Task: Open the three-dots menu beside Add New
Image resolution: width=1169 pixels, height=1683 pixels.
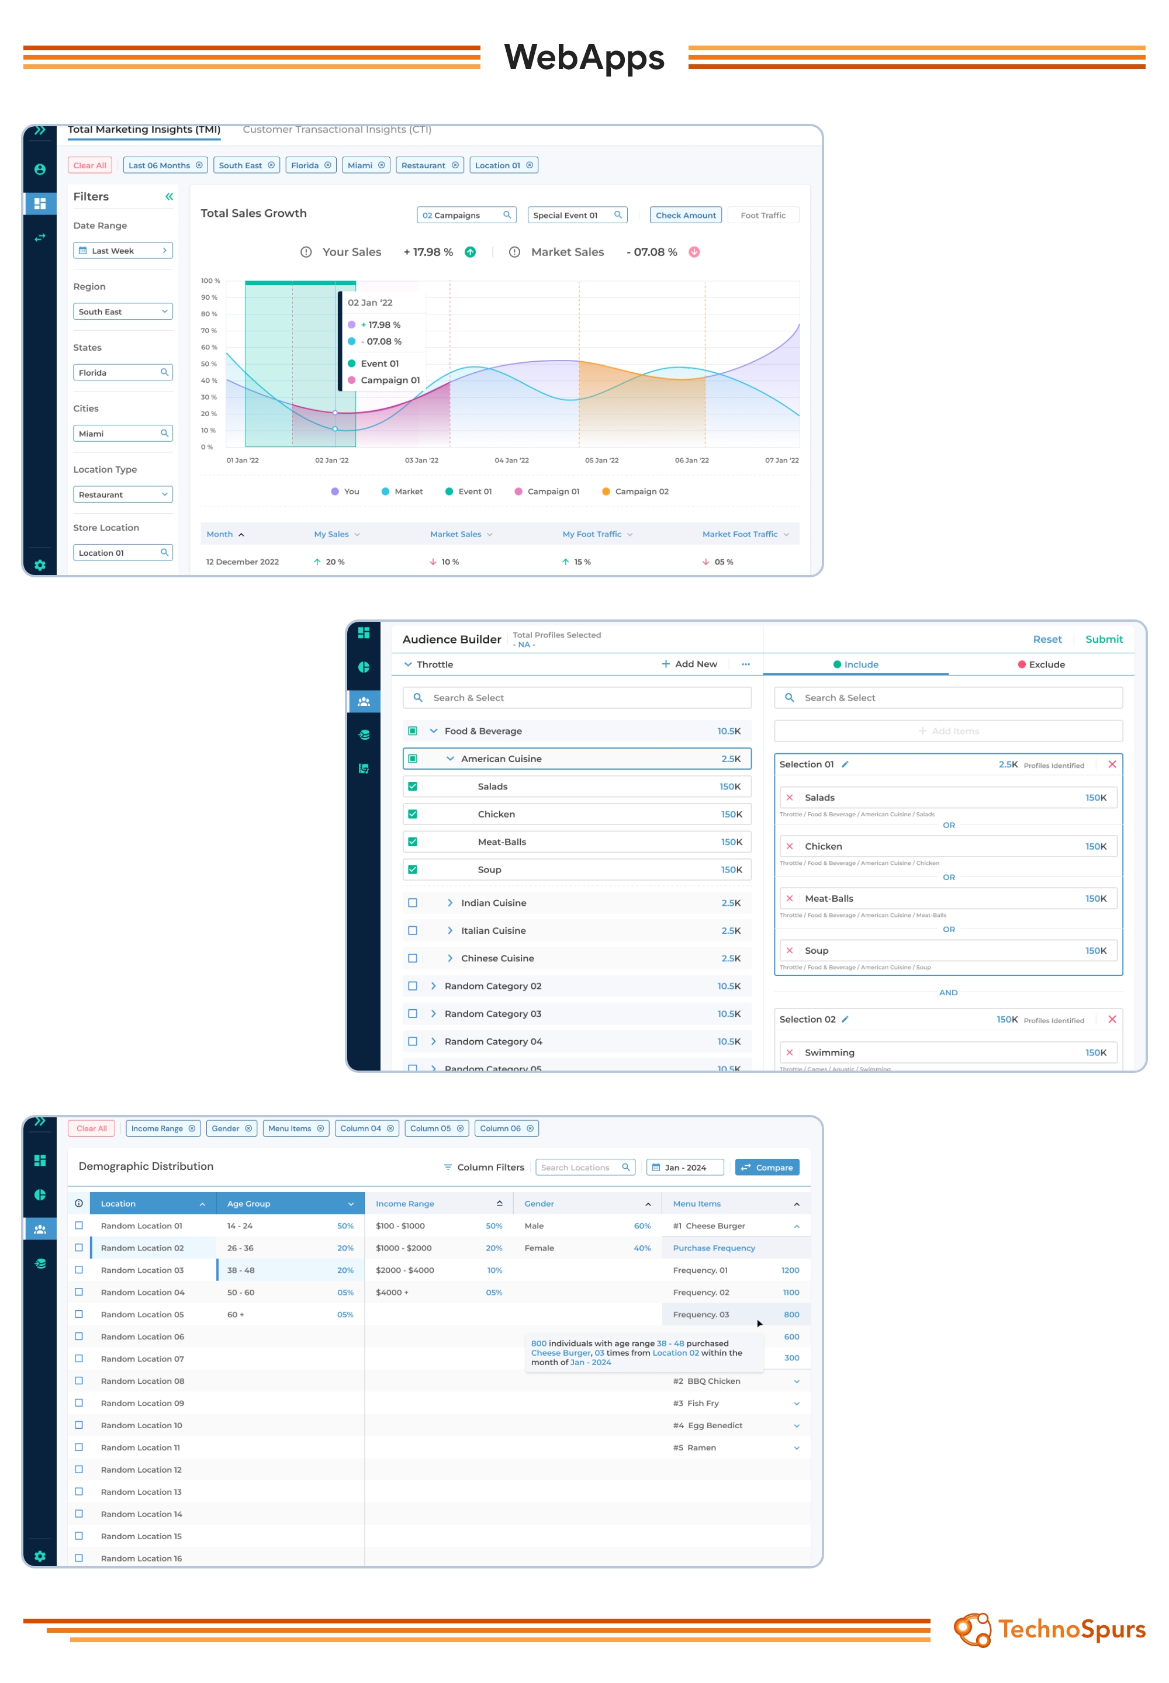Action: (745, 664)
